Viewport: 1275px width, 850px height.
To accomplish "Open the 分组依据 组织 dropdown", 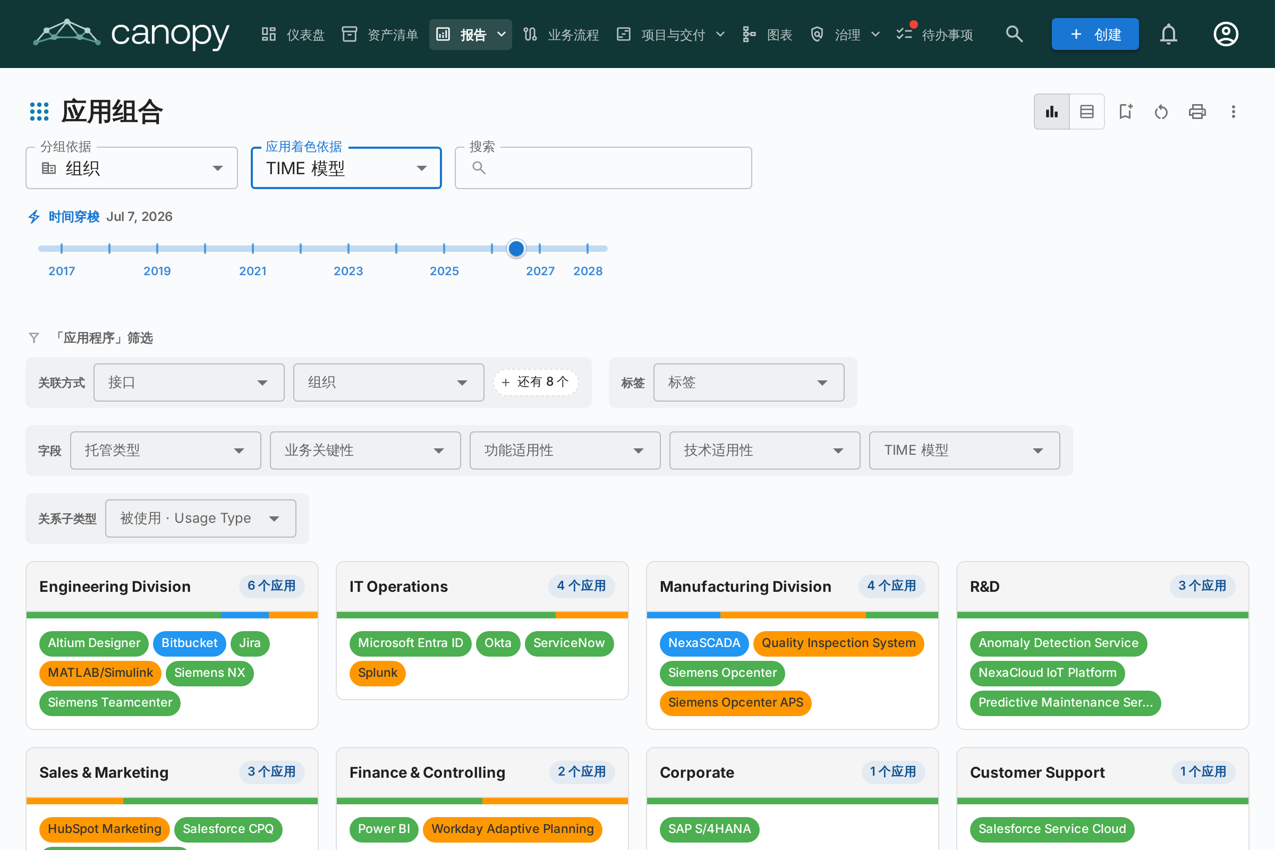I will (132, 168).
